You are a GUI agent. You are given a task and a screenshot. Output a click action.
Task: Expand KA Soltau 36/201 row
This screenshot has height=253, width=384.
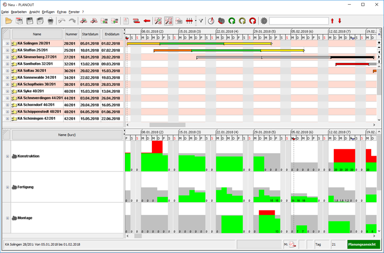coord(8,71)
